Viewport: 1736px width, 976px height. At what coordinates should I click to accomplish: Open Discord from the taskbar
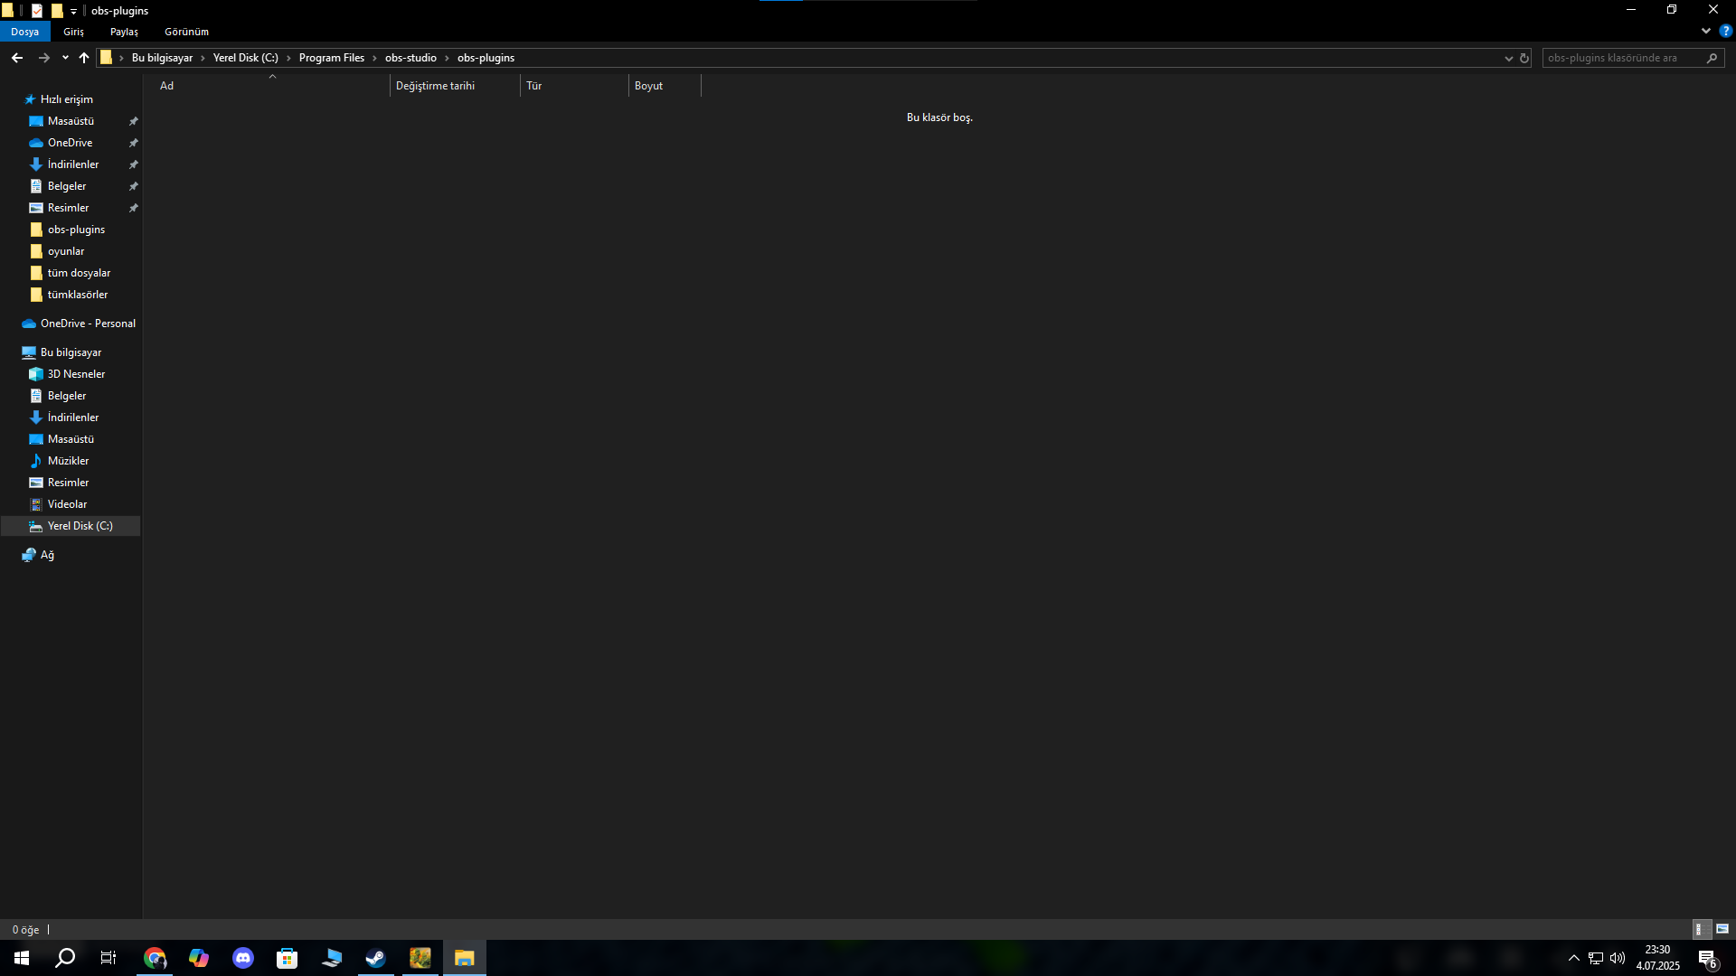click(x=243, y=958)
